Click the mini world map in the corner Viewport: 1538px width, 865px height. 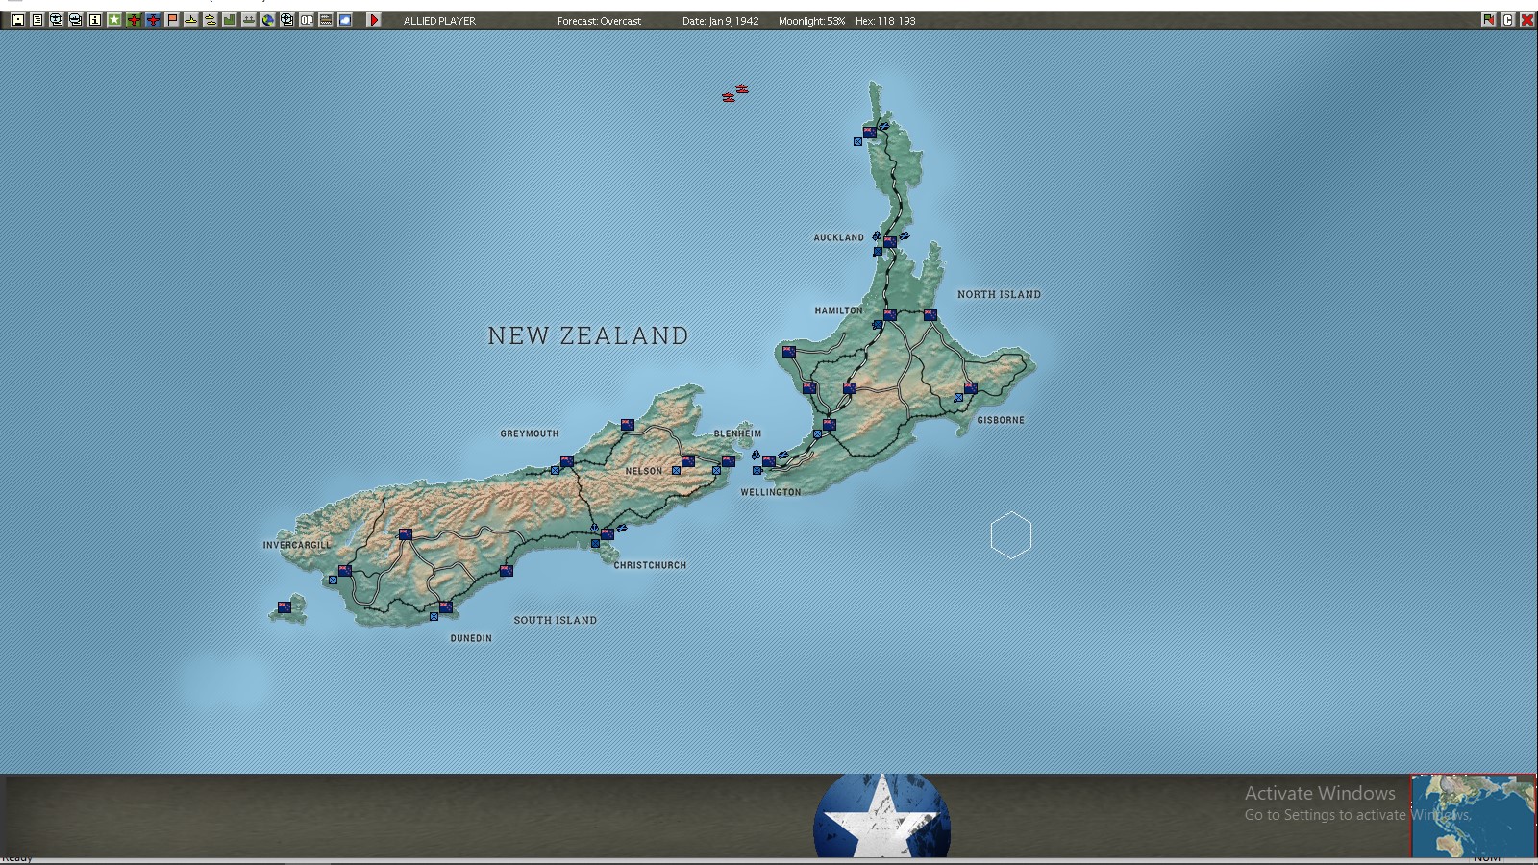click(1473, 814)
